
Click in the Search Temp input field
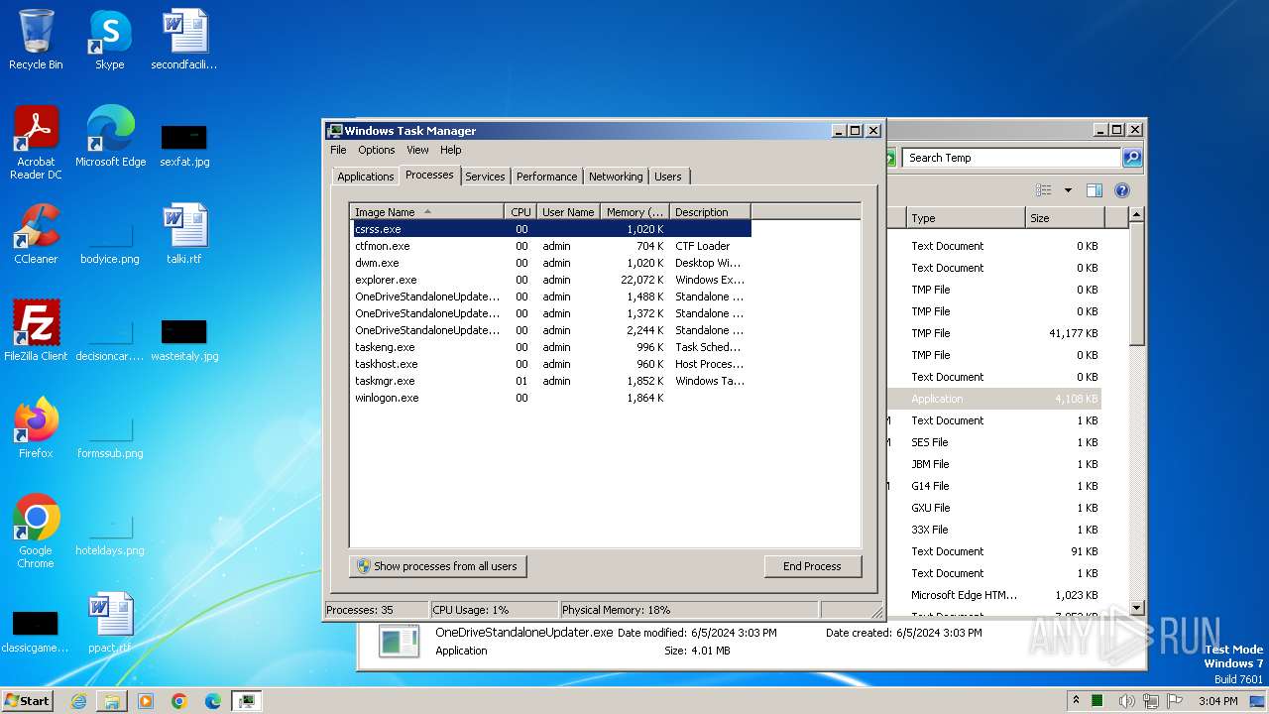1011,158
